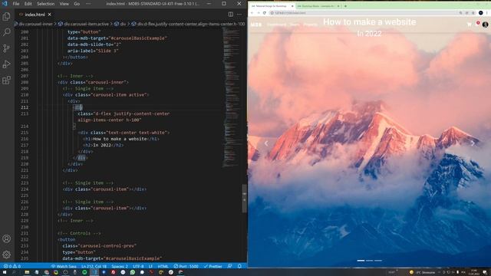Click the feedback icon in the status bar
The height and width of the screenshot is (276, 491).
(x=230, y=266)
